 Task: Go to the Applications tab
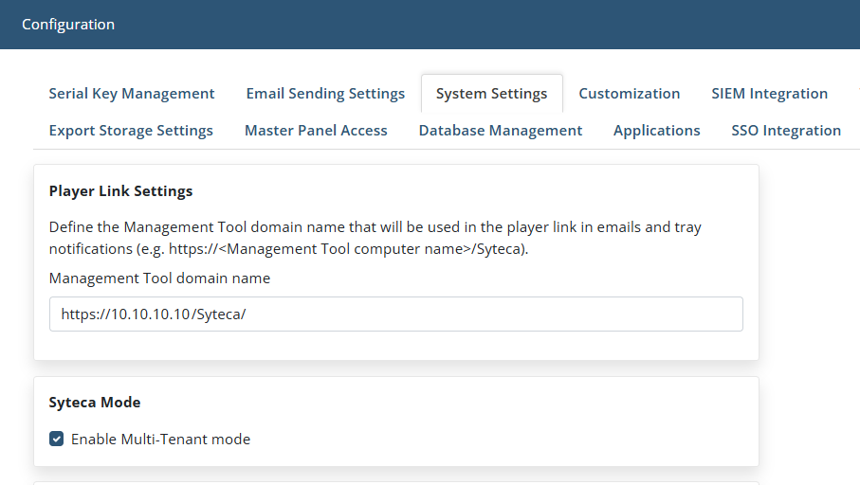(656, 131)
